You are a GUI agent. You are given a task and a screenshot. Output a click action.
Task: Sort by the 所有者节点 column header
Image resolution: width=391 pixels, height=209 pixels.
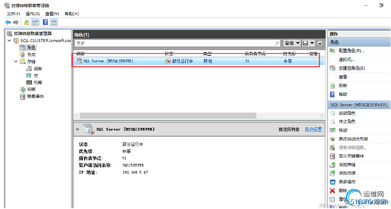point(255,53)
